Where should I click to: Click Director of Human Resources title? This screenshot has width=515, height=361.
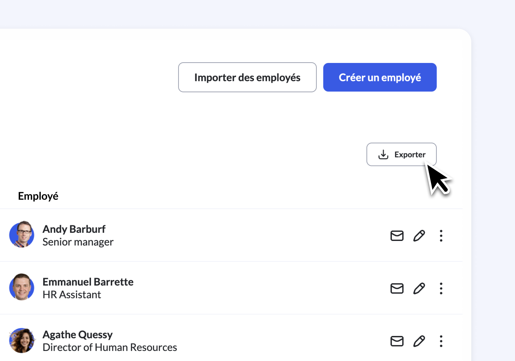point(110,347)
